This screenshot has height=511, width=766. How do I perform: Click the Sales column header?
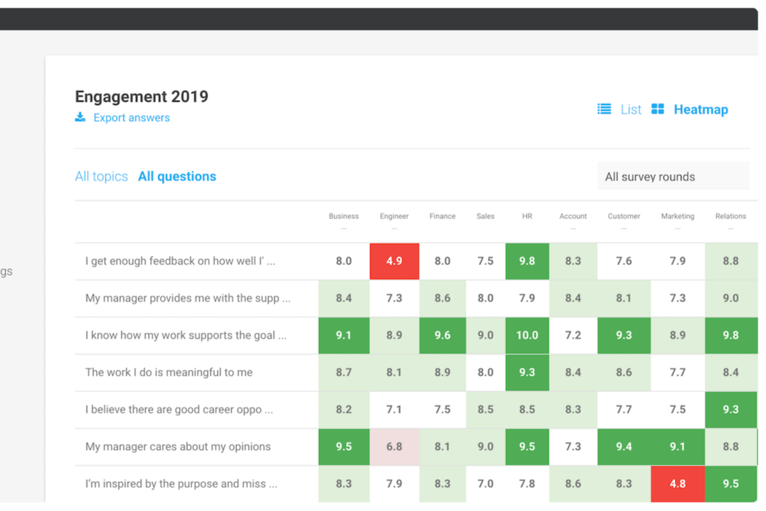[485, 216]
